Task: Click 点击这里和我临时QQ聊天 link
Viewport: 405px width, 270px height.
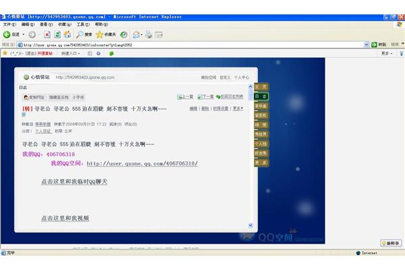Action: tap(74, 182)
